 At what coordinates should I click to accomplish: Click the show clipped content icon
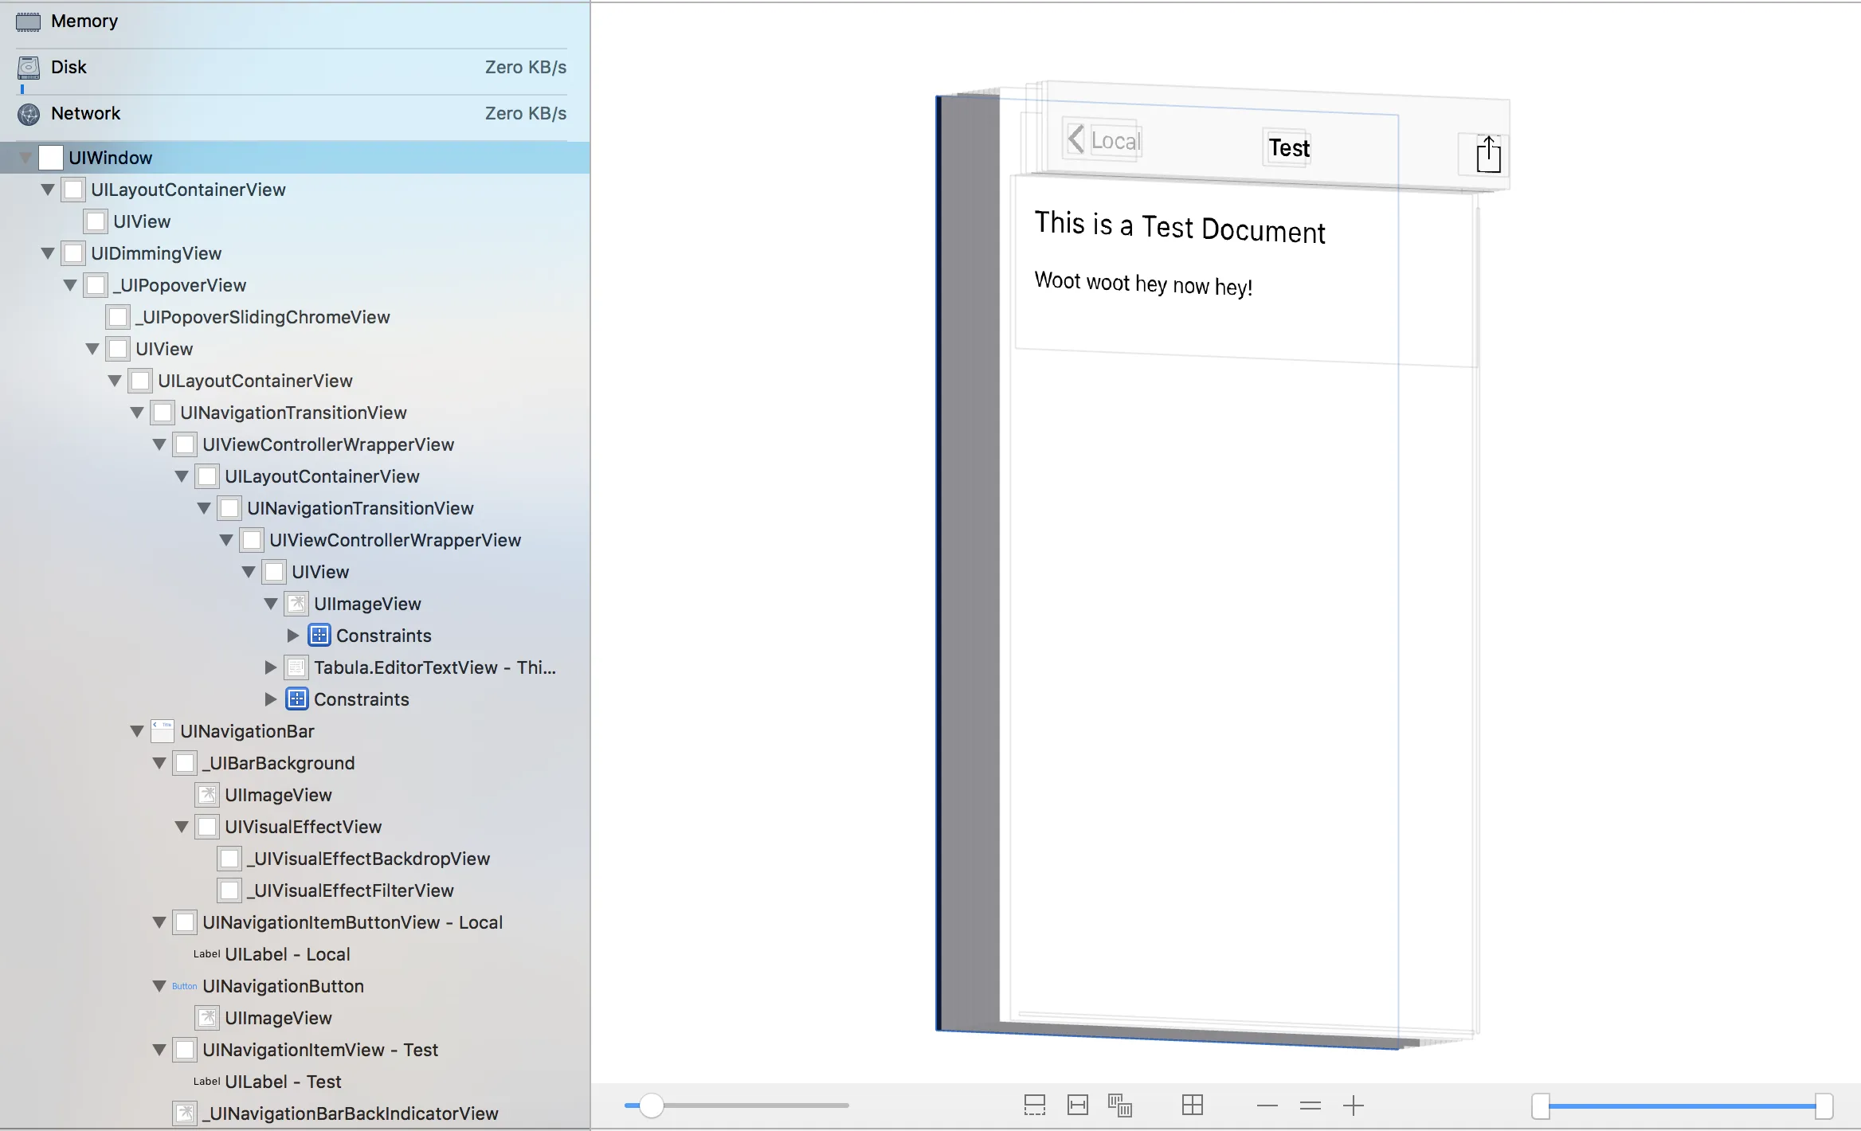[x=1034, y=1105]
